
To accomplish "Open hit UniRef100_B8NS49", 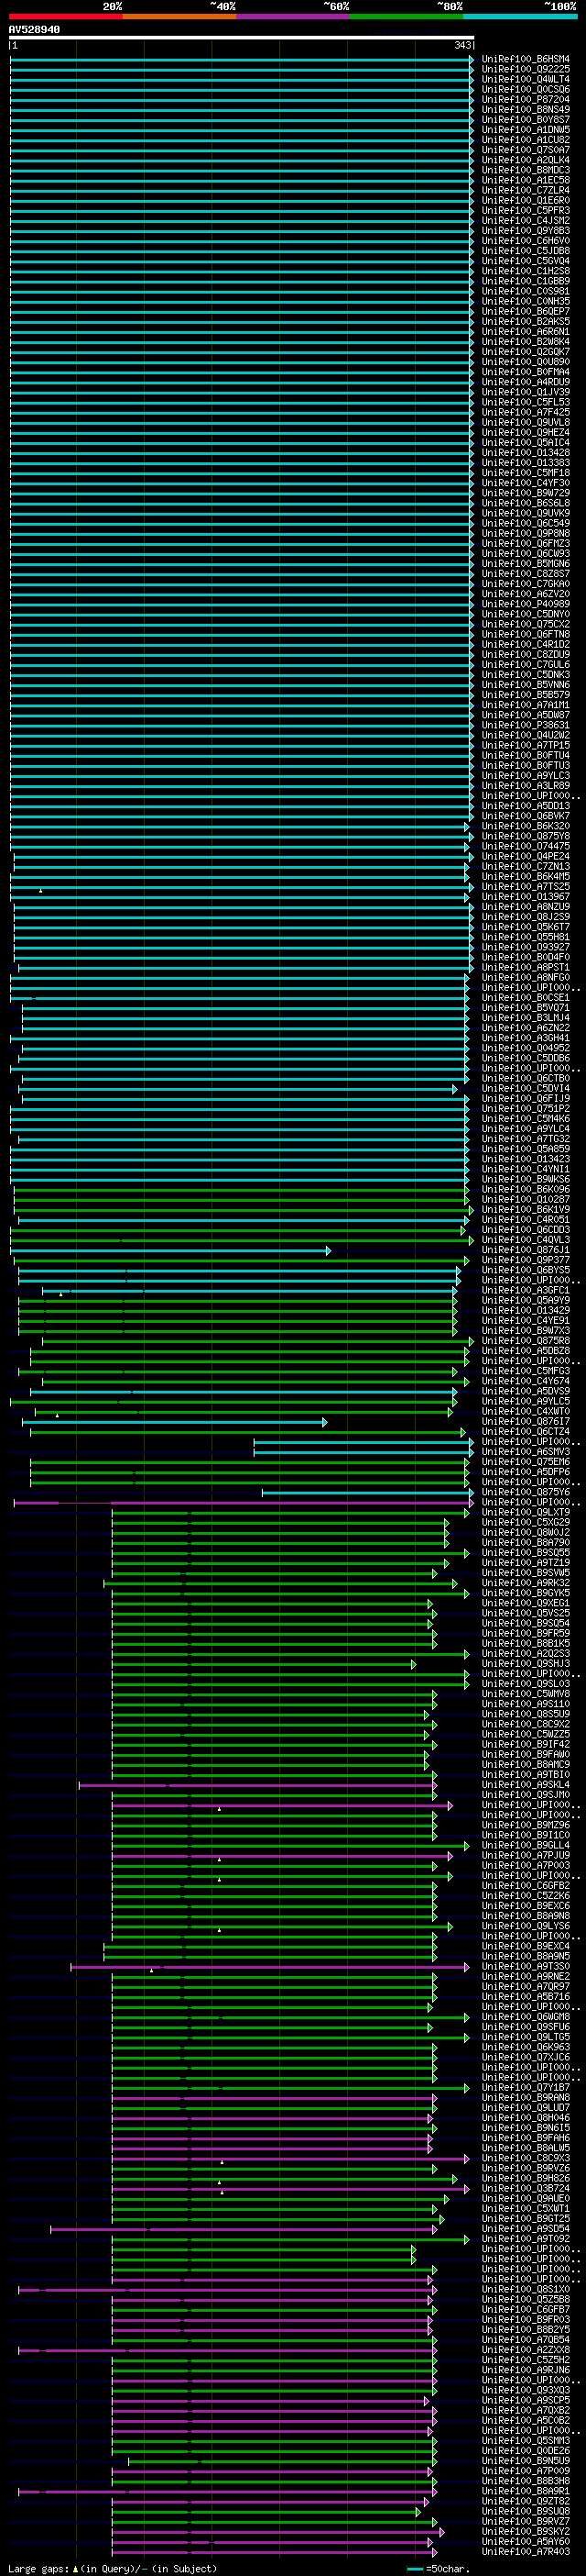I will pos(525,109).
